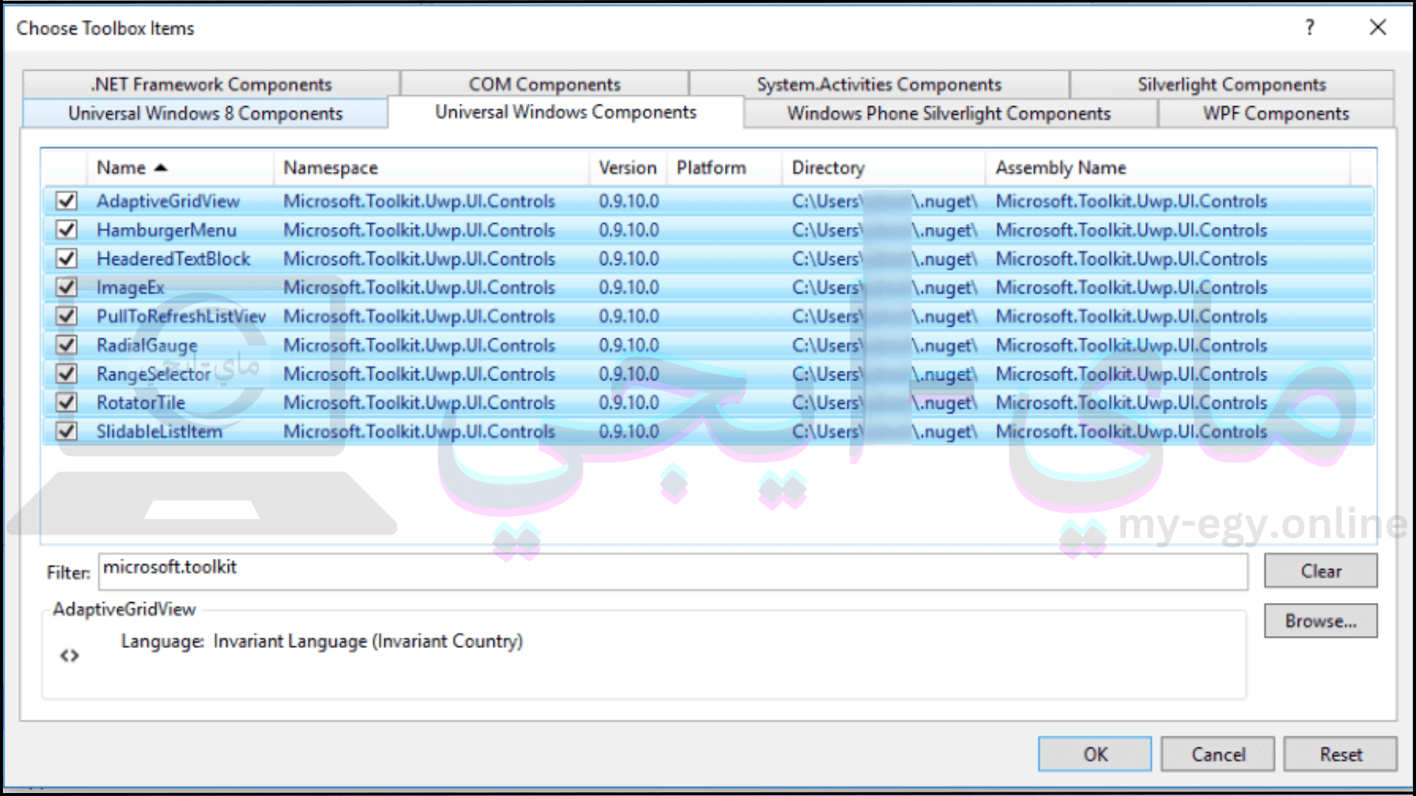
Task: Uncheck the RangeSelector checkbox
Action: (67, 374)
